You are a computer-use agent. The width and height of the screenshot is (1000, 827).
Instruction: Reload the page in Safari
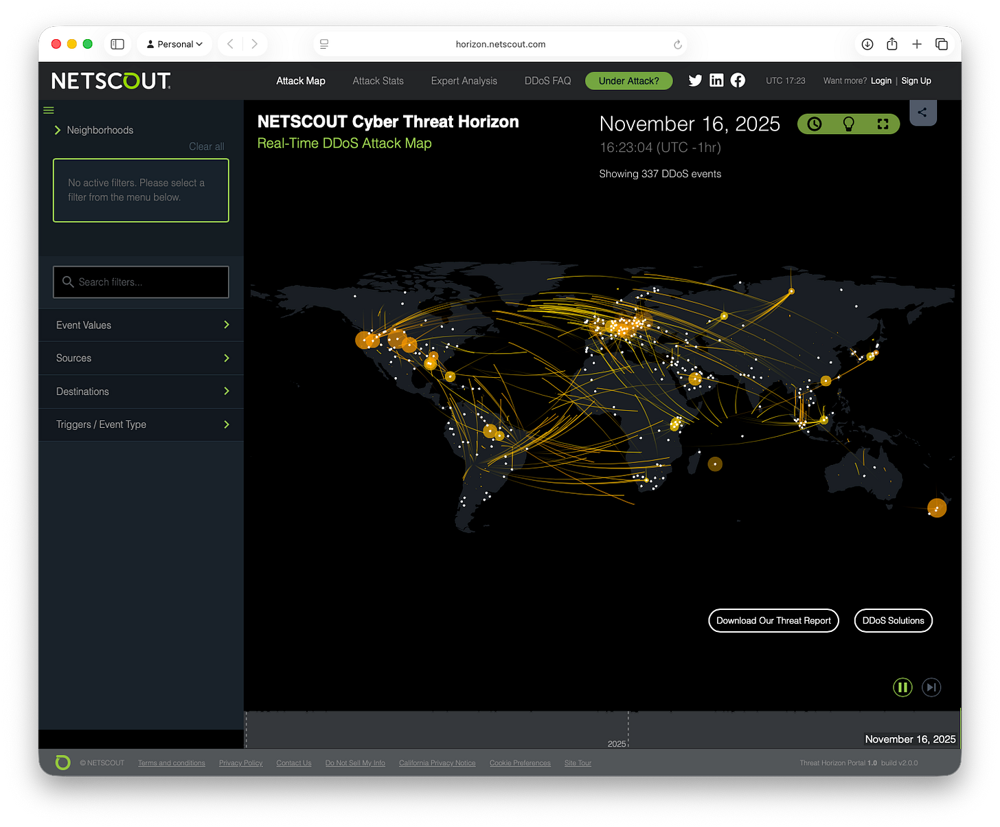coord(678,45)
